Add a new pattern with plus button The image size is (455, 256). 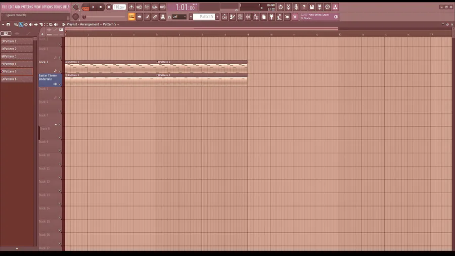click(x=217, y=17)
